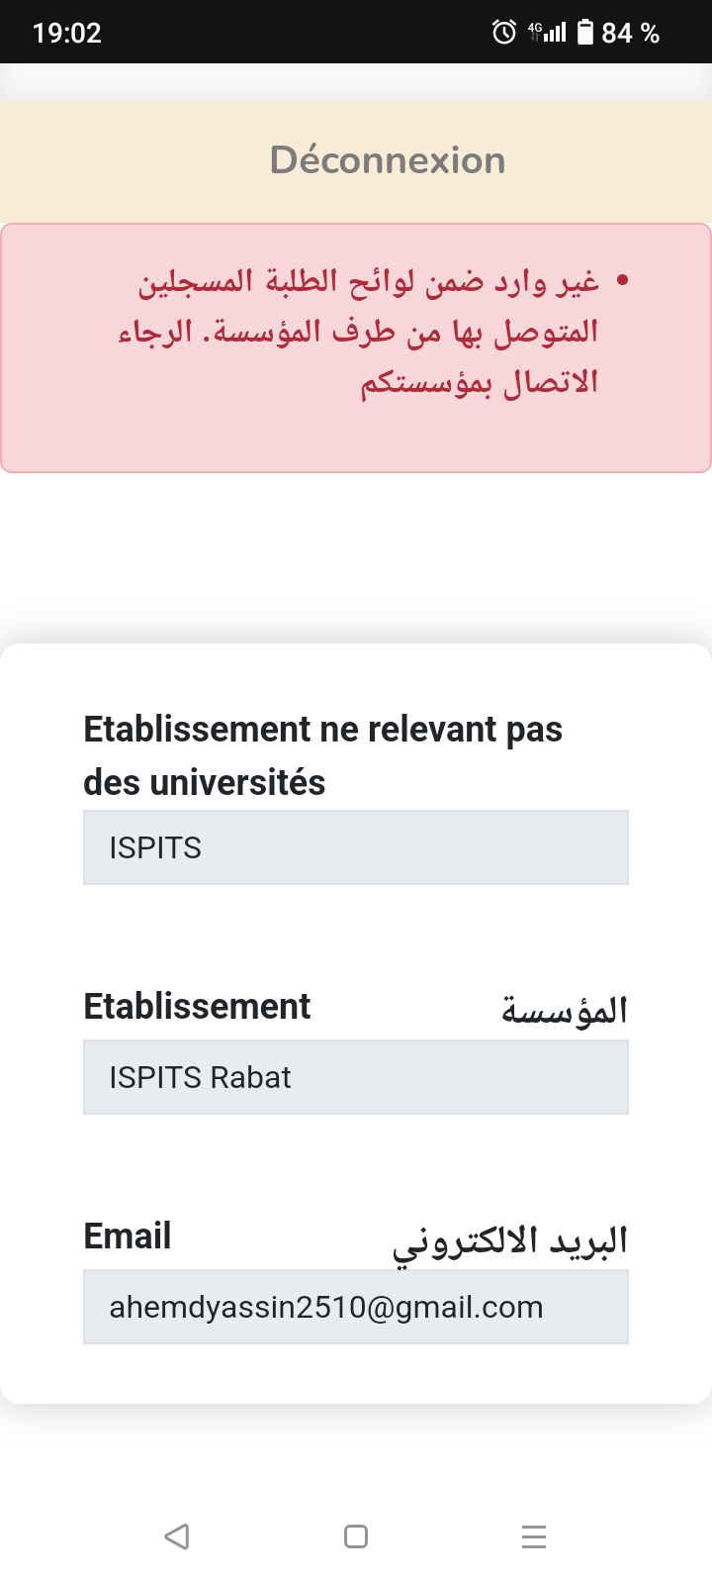Tap the Arabic 'البريد الالكتروني' label
The image size is (712, 1584).
tap(510, 1241)
